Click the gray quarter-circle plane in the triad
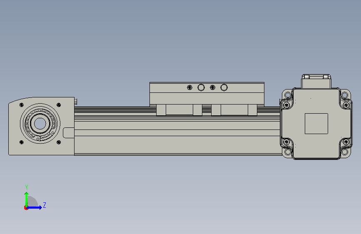This screenshot has height=234, width=361. coord(33,201)
